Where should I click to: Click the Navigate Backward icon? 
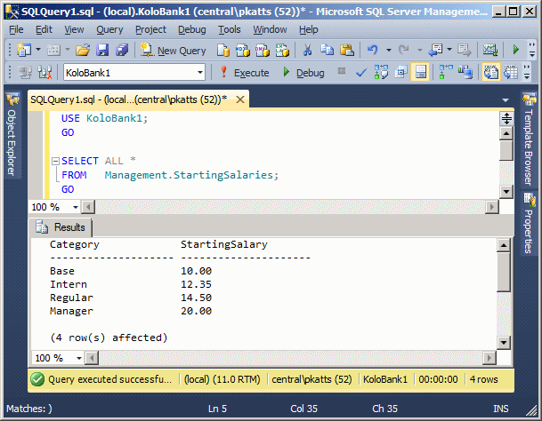click(x=435, y=50)
